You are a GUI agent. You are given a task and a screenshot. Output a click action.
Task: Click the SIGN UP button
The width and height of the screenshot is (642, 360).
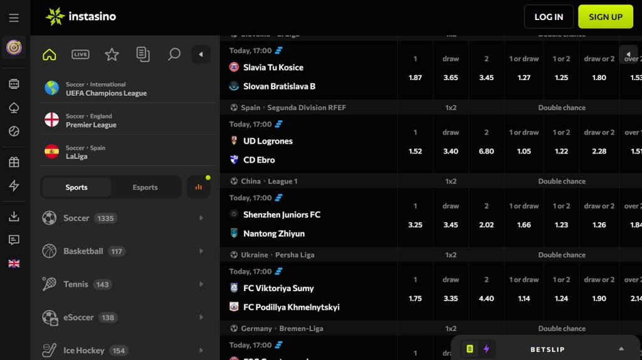605,17
